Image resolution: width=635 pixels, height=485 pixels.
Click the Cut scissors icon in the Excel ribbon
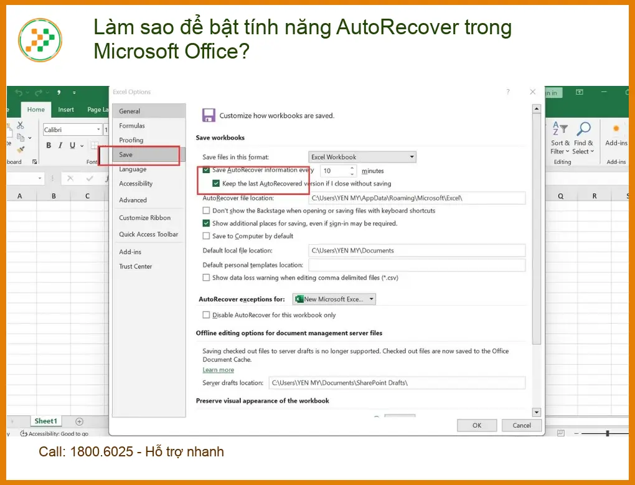pos(21,126)
